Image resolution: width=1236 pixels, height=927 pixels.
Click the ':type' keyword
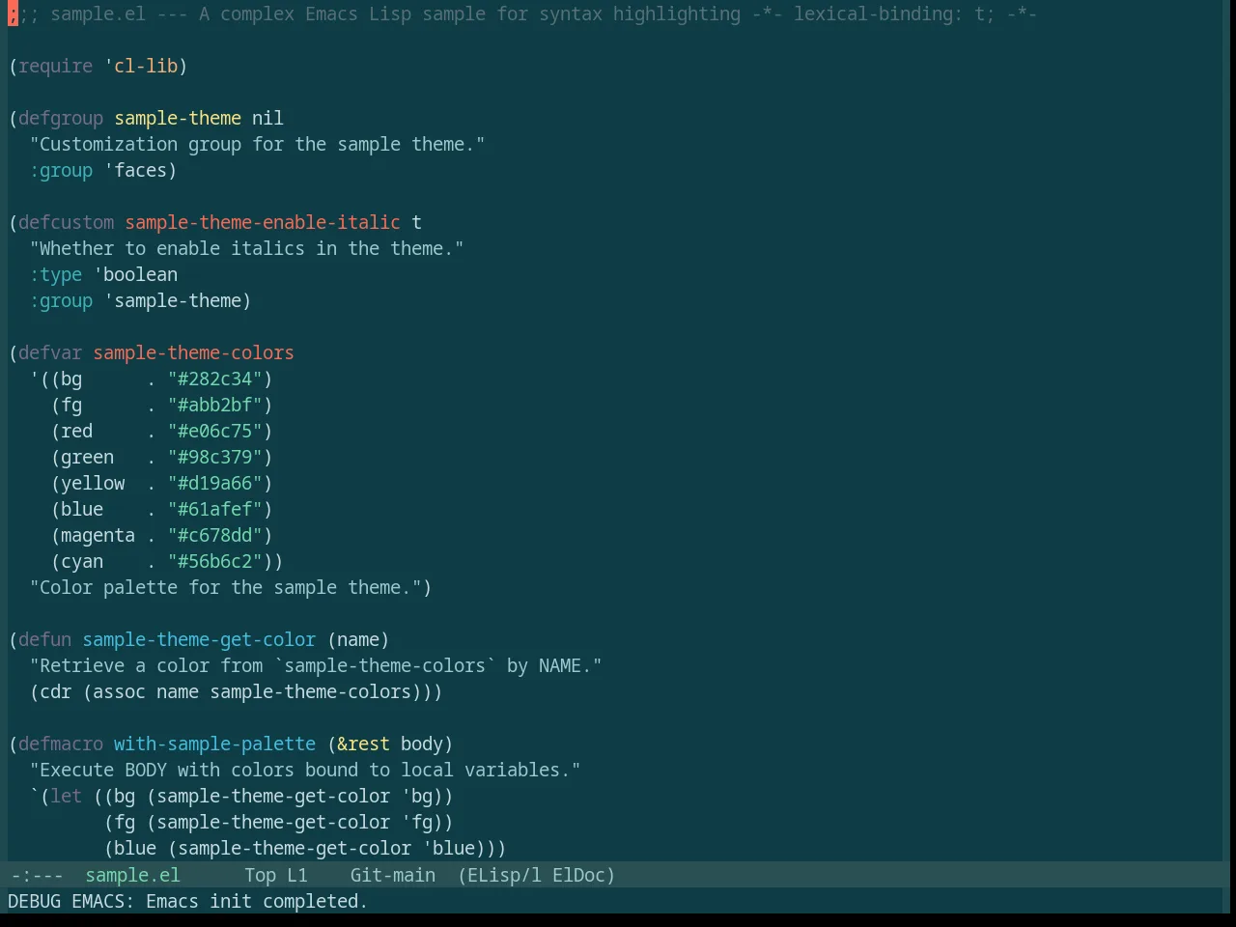(x=56, y=274)
